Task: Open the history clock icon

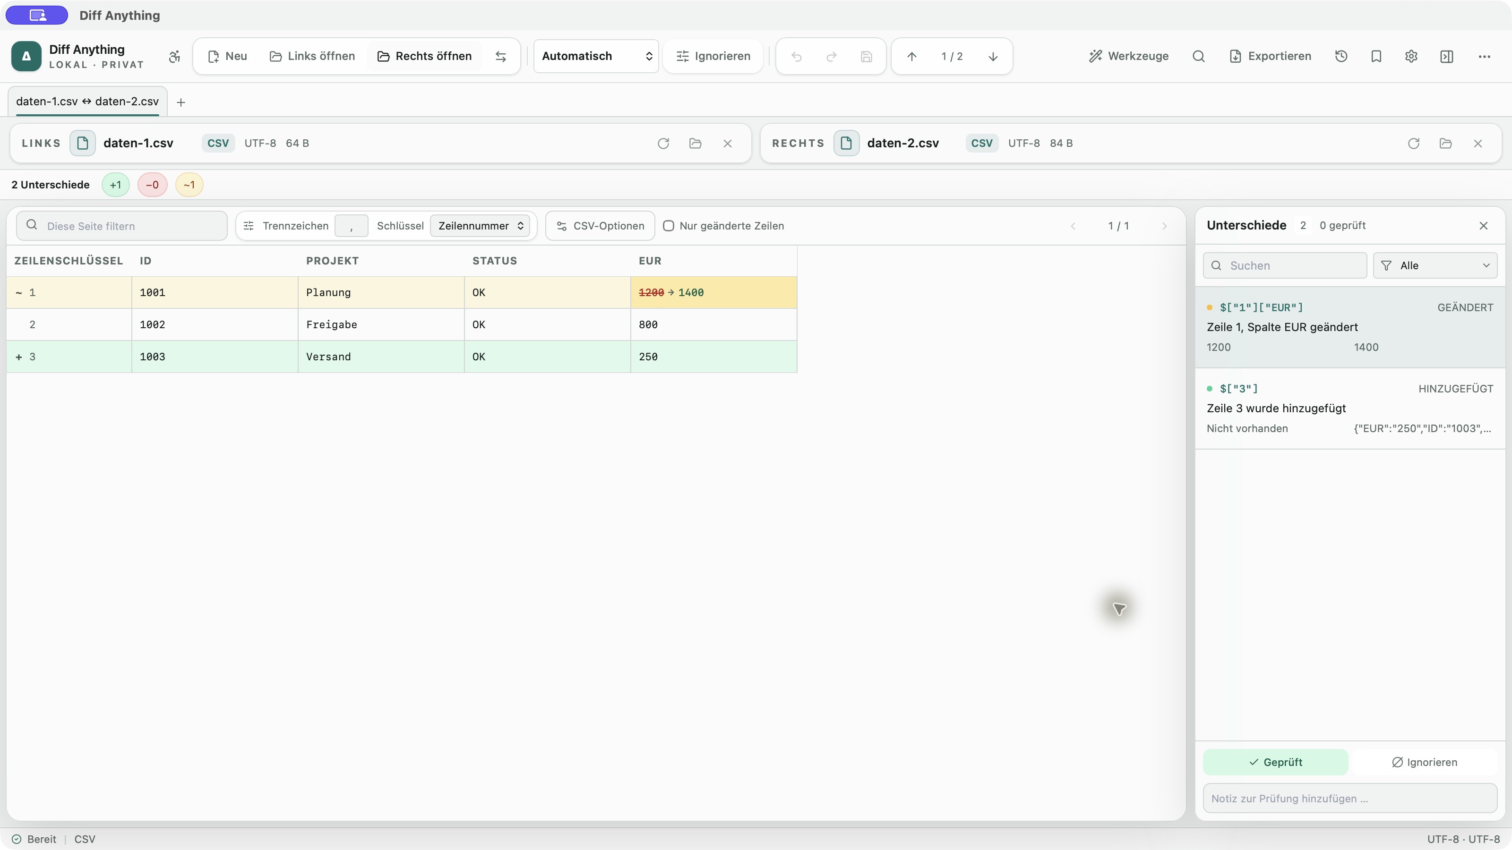Action: 1341,56
